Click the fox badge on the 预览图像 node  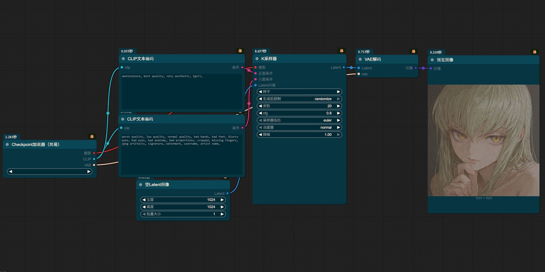coord(534,52)
